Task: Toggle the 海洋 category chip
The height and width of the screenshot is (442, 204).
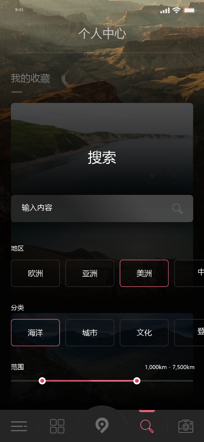Action: [x=35, y=333]
